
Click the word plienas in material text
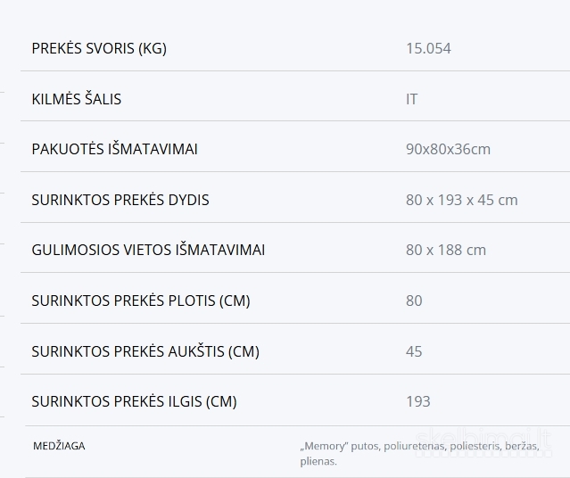(x=318, y=462)
